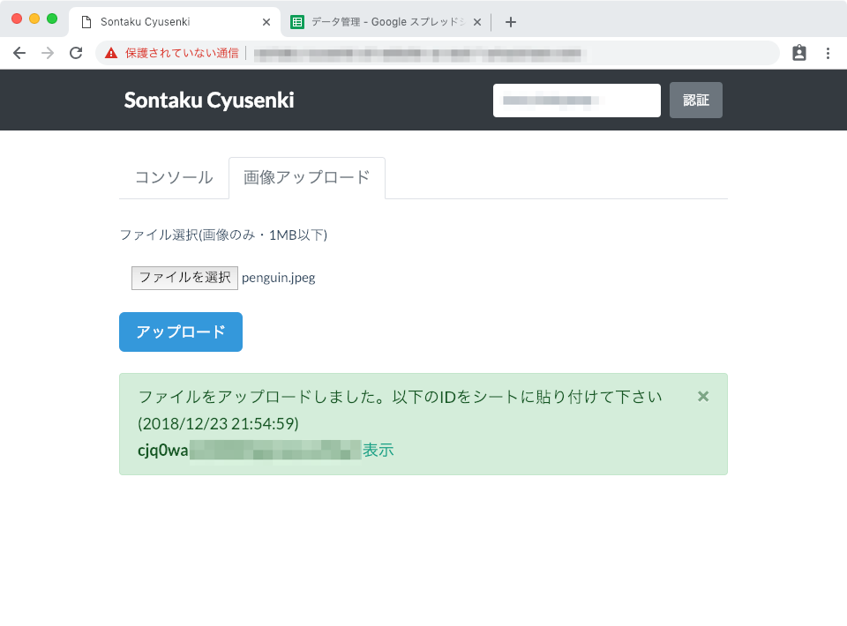Click the authentication text input field
Image resolution: width=847 pixels, height=626 pixels.
(x=576, y=100)
